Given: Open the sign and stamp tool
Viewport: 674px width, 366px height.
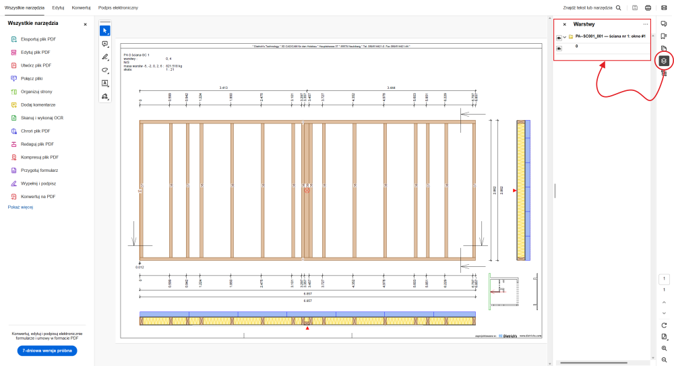Looking at the screenshot, I should (x=105, y=96).
